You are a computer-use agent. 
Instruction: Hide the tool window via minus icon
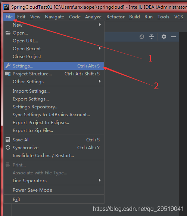point(174,37)
